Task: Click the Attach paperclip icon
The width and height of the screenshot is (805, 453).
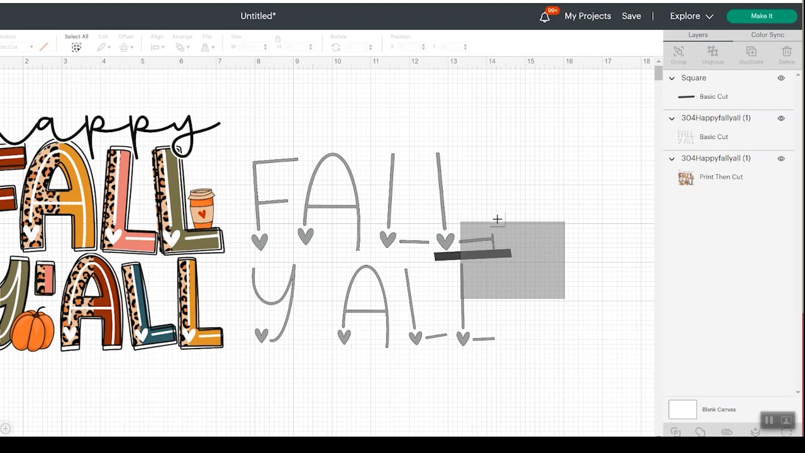Action: click(726, 432)
